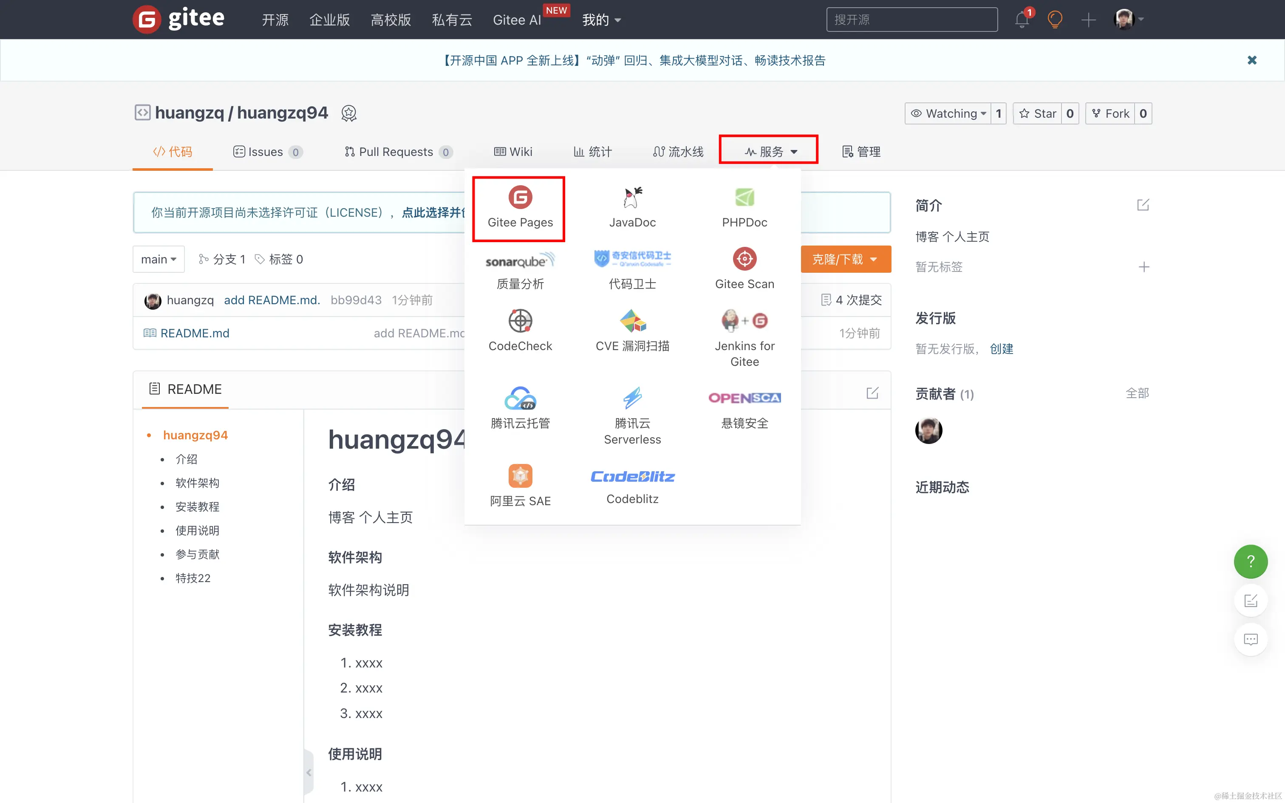Go to 高校版 in the top navigation
This screenshot has height=803, width=1285.
(391, 20)
